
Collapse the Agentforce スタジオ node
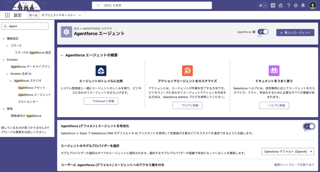(x=11, y=81)
